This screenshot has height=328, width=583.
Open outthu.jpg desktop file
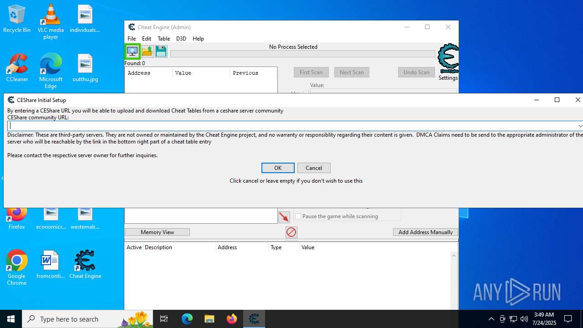[x=85, y=68]
